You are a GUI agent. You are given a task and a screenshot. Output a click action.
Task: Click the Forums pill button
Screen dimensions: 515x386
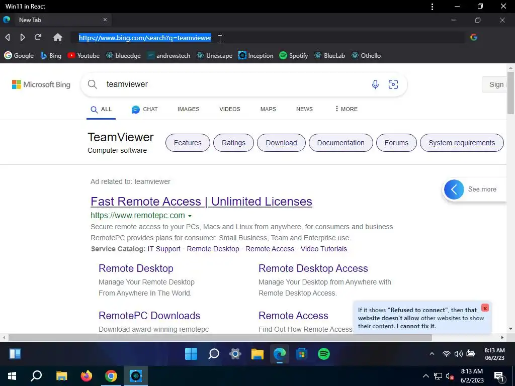pyautogui.click(x=396, y=143)
